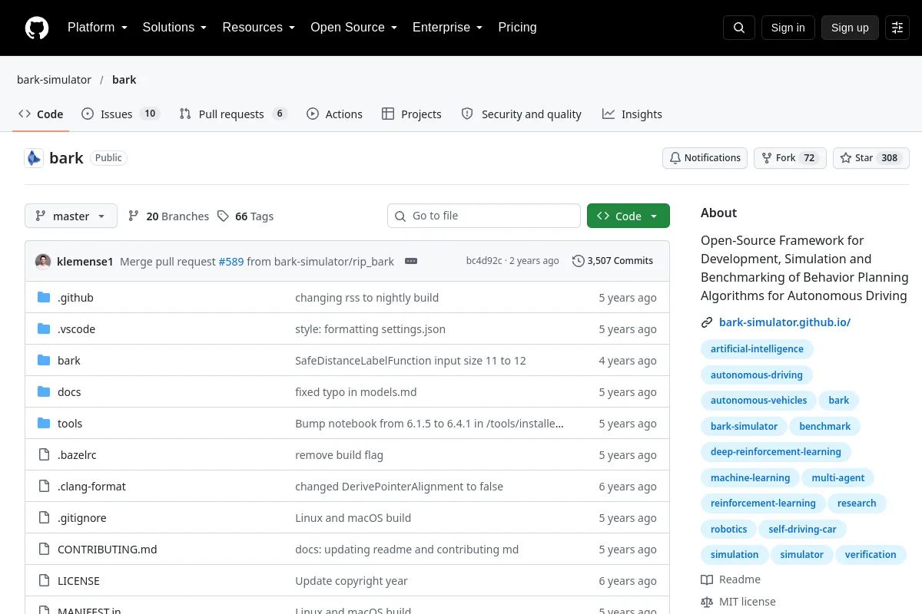Click the Notifications button

(705, 158)
